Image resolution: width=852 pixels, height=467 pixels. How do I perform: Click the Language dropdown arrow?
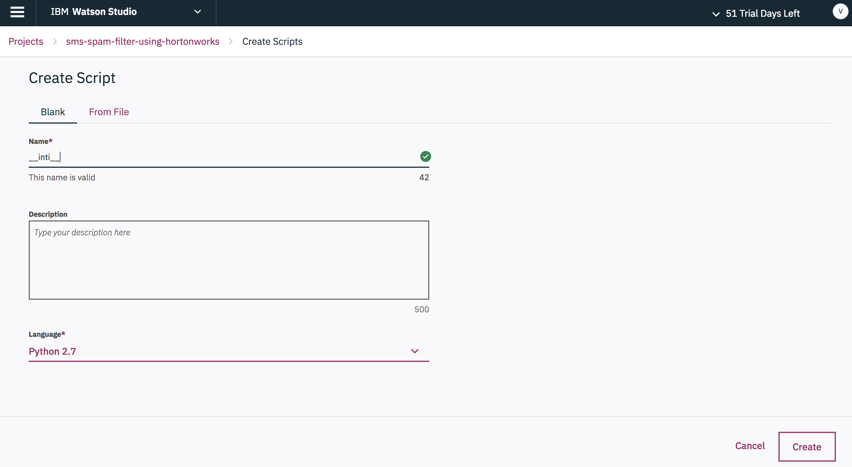(414, 351)
